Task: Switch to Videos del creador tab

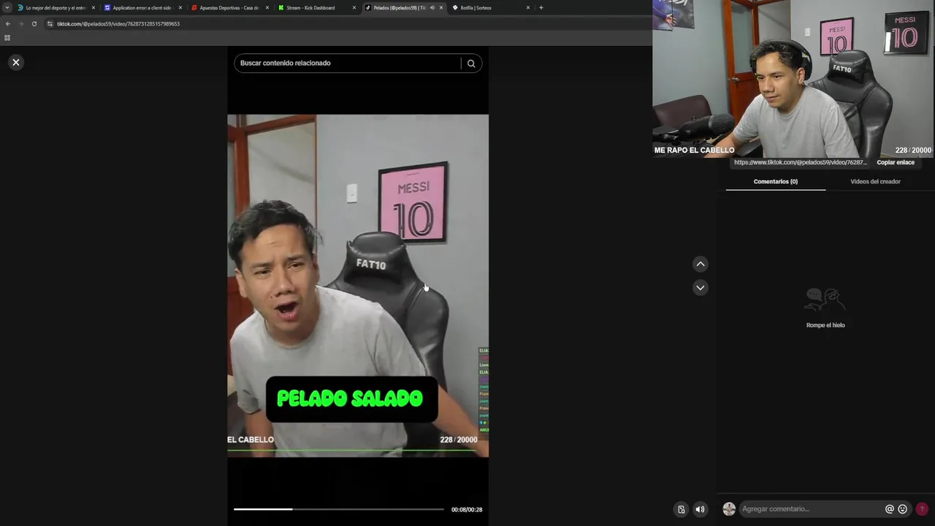Action: [875, 181]
